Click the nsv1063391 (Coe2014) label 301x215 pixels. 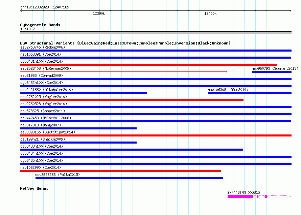[41, 54]
